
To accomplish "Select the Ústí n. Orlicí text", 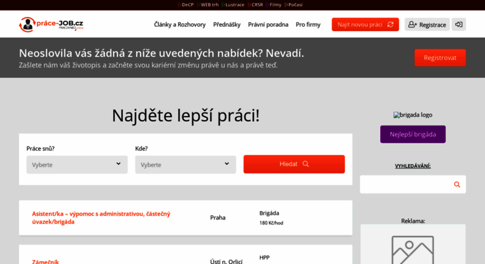I will click(x=226, y=262).
